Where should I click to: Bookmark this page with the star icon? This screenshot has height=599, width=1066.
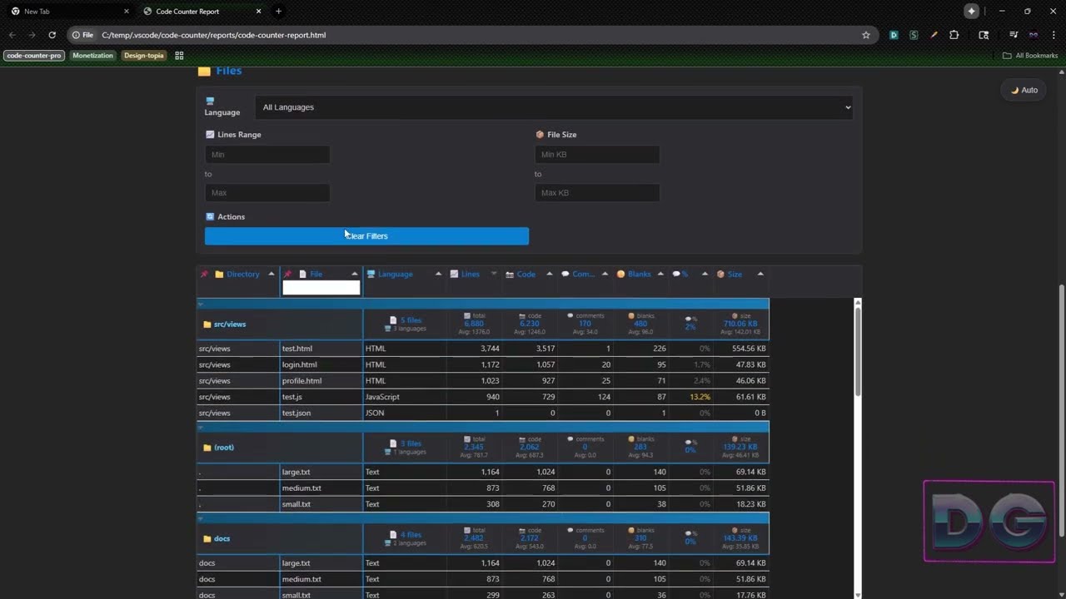[866, 35]
